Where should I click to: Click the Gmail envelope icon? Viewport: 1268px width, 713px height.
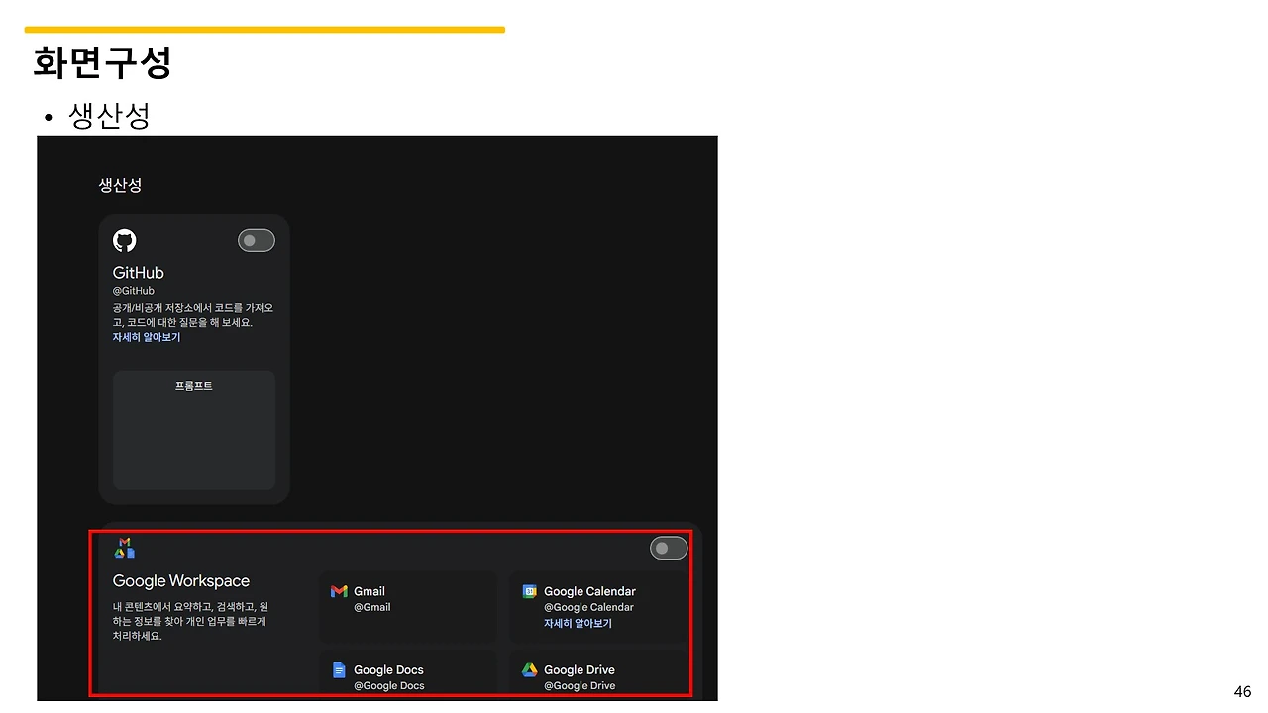click(339, 591)
